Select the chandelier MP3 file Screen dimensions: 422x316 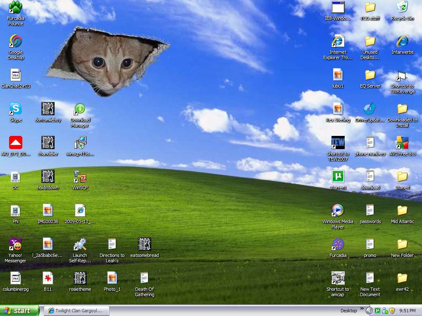pos(48,143)
